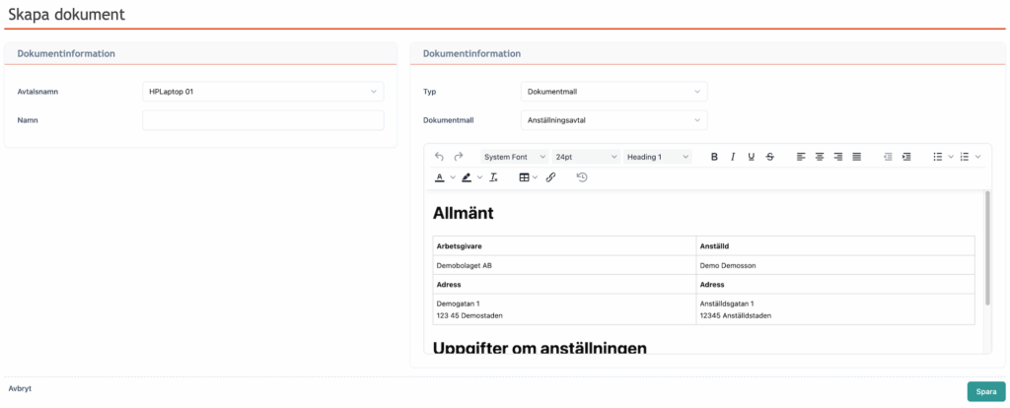Expand the Heading 1 style dropdown
Screen dimensions: 1010x408
[658, 157]
